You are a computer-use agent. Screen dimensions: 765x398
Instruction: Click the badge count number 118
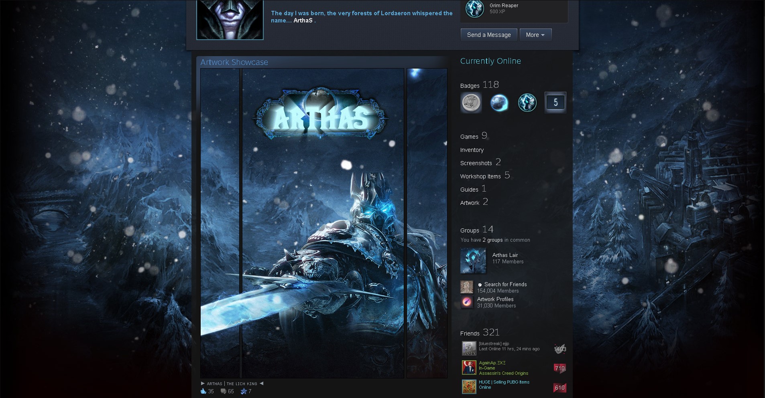click(491, 85)
